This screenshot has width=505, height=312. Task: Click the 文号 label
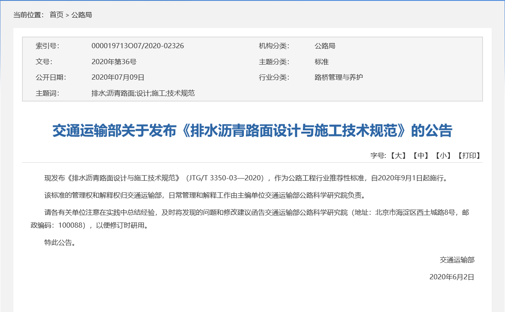[x=44, y=62]
